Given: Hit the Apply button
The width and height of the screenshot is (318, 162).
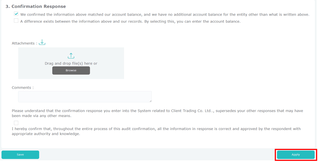Looking at the screenshot, I should click(x=296, y=154).
